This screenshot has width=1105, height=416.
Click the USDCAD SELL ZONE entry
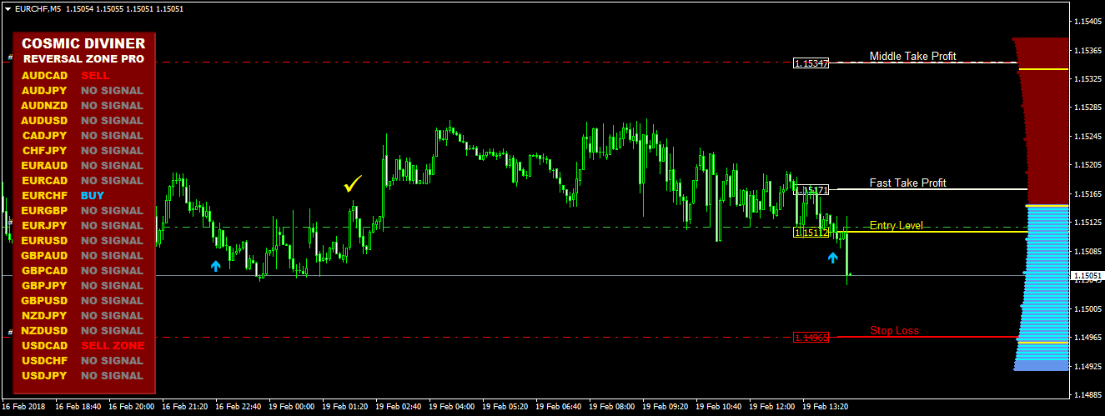click(x=83, y=345)
